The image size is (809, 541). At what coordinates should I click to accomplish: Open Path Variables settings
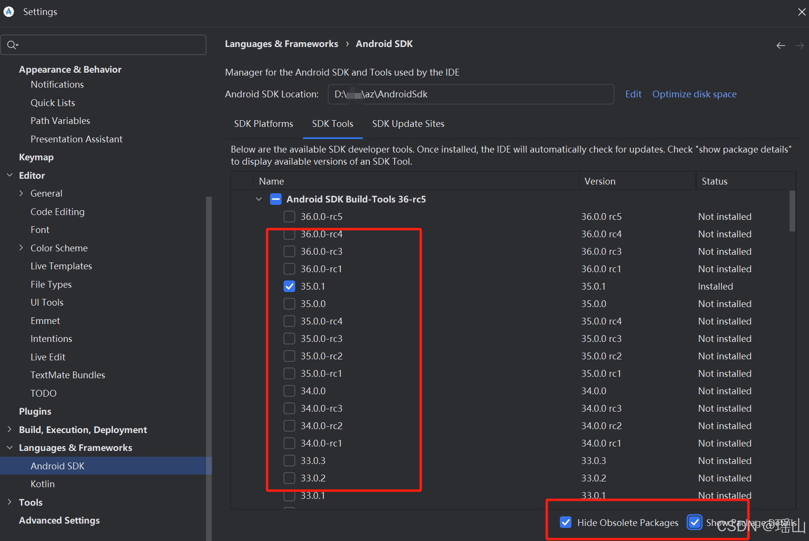coord(60,121)
